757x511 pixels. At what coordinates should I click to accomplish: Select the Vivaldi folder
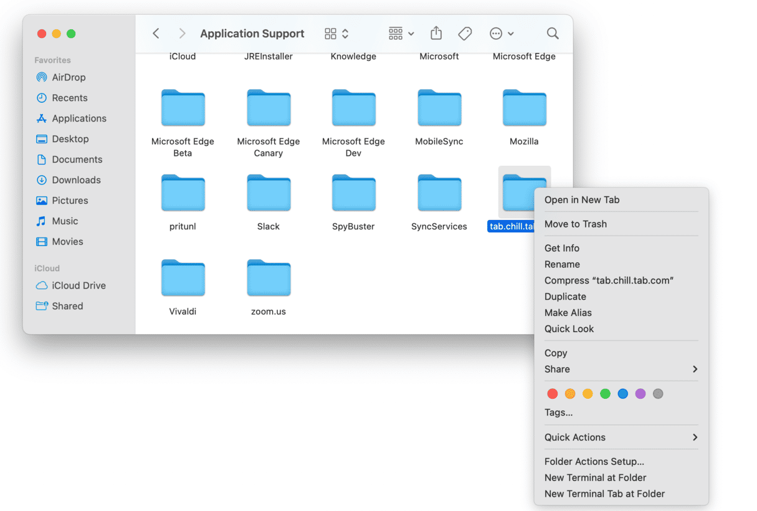[x=183, y=278]
